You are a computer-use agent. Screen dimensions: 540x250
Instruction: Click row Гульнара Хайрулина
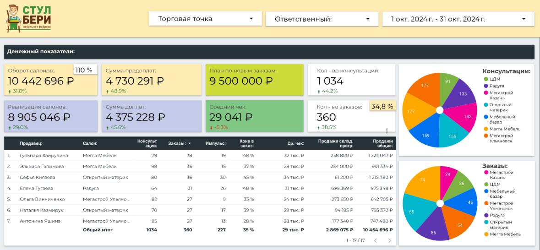(x=200, y=155)
